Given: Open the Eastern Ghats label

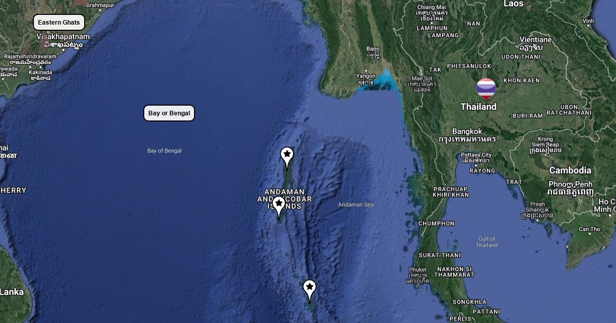Looking at the screenshot, I should click(59, 23).
